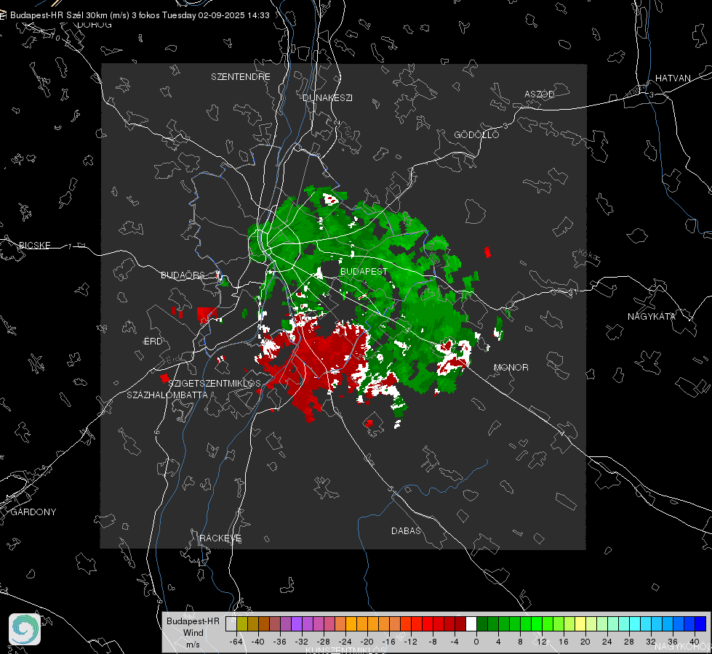The height and width of the screenshot is (654, 712).
Task: Click the '28' legend scale value
Action: coord(629,642)
